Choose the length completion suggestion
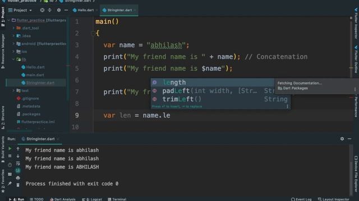This screenshot has height=201, width=359. tap(213, 82)
